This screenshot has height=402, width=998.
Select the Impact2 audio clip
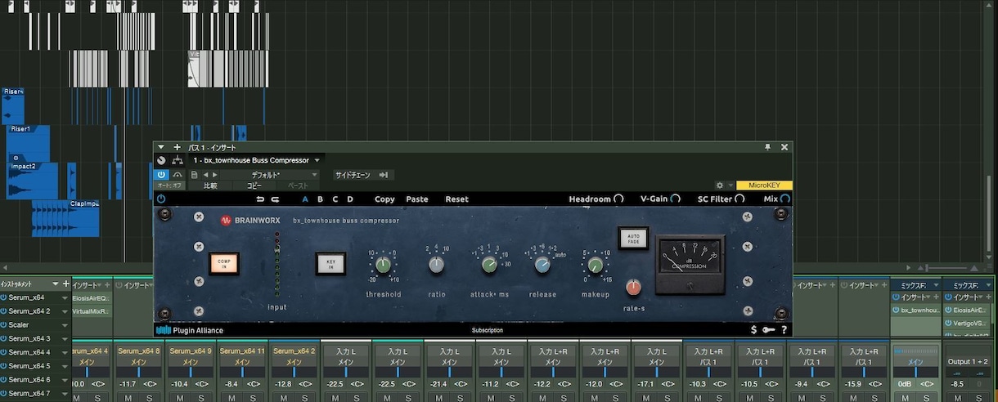click(x=33, y=181)
